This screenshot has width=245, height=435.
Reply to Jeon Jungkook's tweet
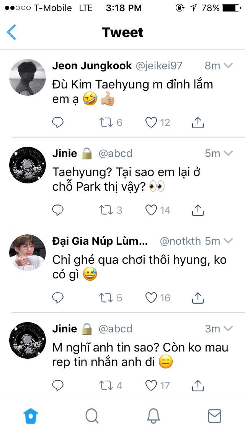click(x=58, y=123)
